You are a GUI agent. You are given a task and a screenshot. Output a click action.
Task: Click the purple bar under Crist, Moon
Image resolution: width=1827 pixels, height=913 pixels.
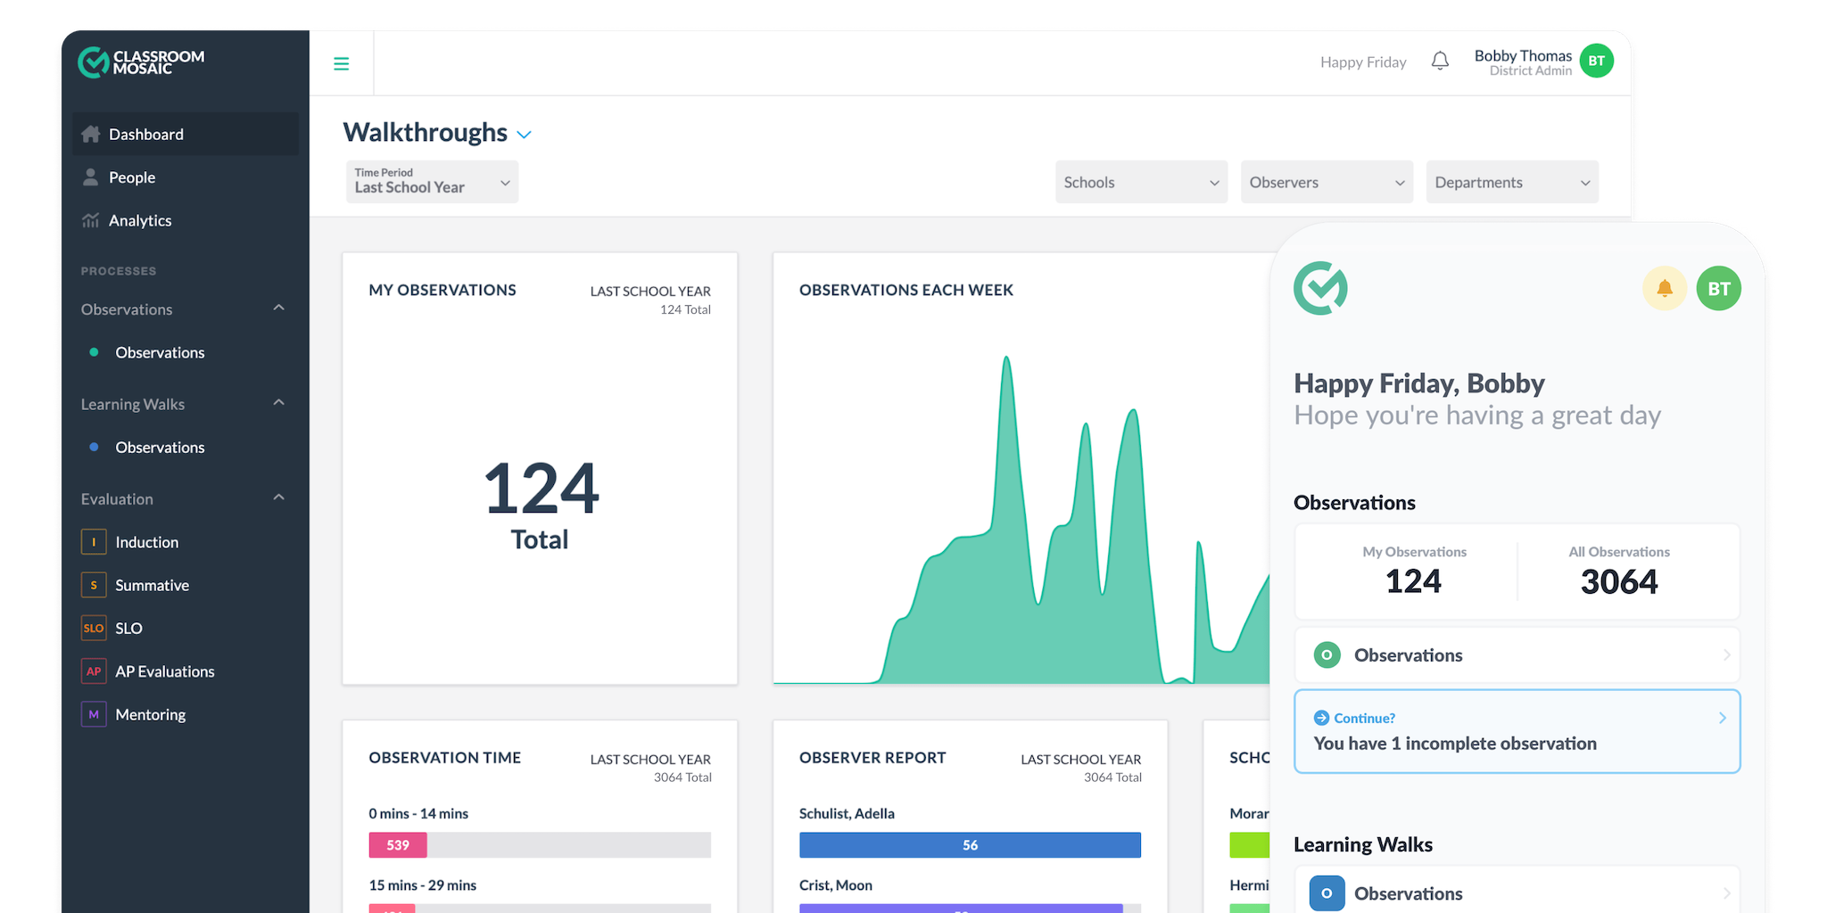point(961,909)
